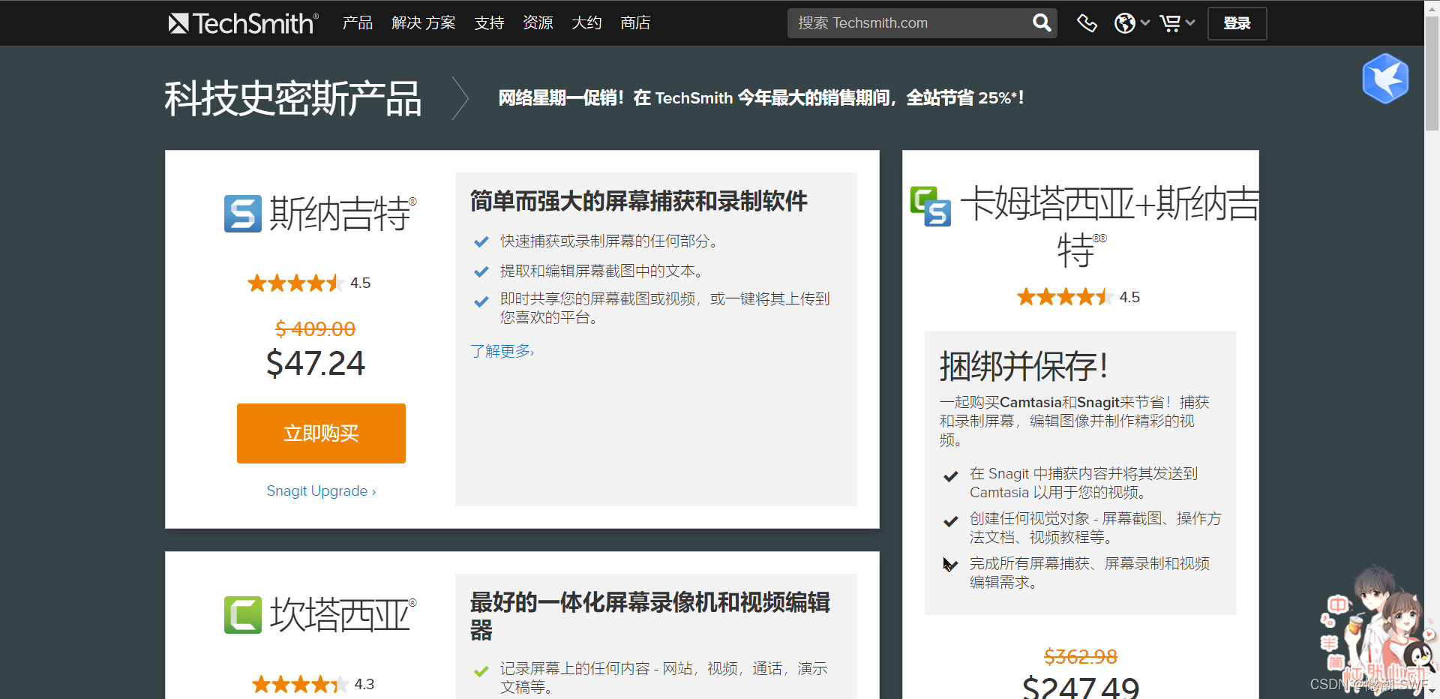Click the phone contact icon
The height and width of the screenshot is (699, 1440).
(1087, 23)
